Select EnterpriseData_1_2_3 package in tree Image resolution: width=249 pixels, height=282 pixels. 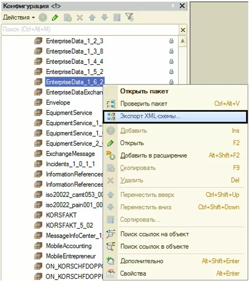(75, 41)
